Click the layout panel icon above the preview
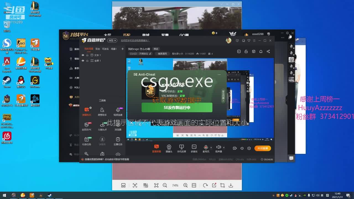Viewport: 354px width, 199px height. [254, 51]
